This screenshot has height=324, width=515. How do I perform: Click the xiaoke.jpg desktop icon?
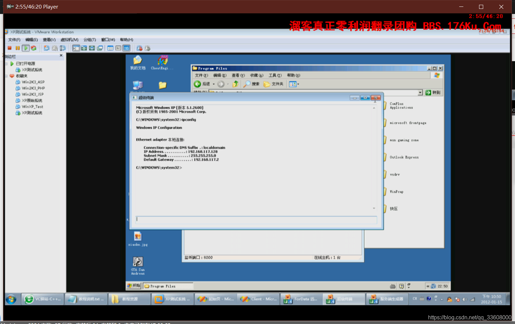pos(138,239)
